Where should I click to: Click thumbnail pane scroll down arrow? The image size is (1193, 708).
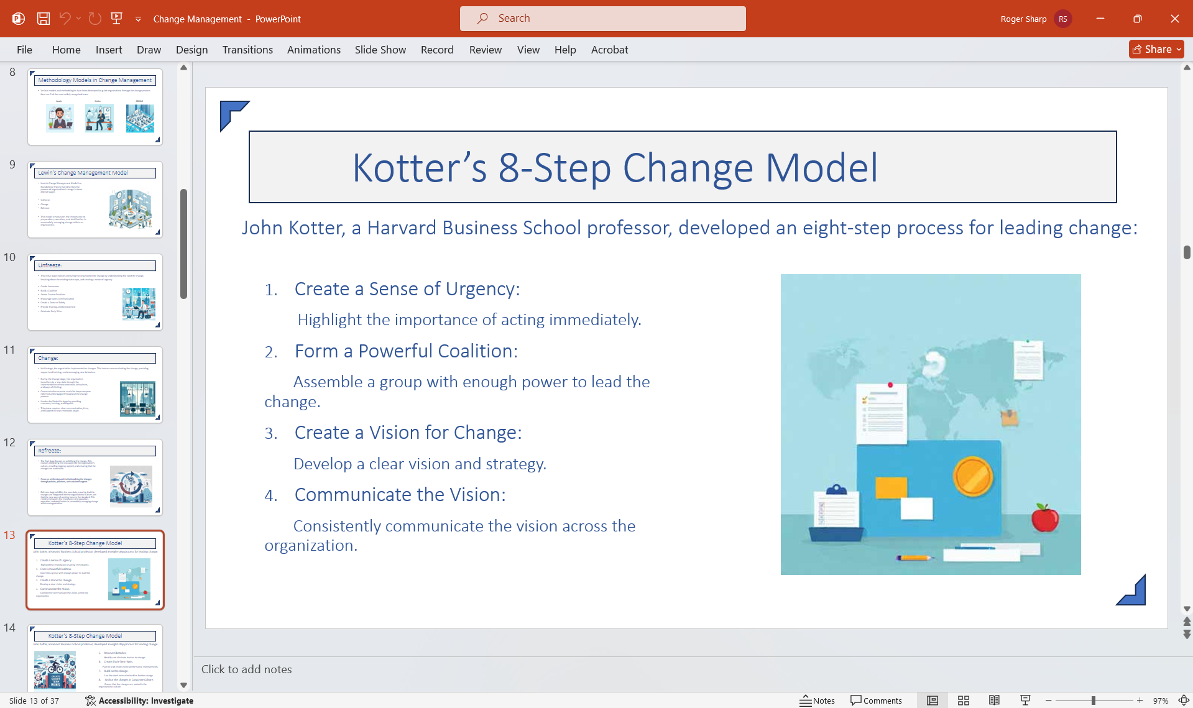(183, 685)
